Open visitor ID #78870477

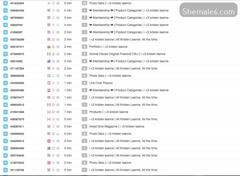[x=17, y=97]
